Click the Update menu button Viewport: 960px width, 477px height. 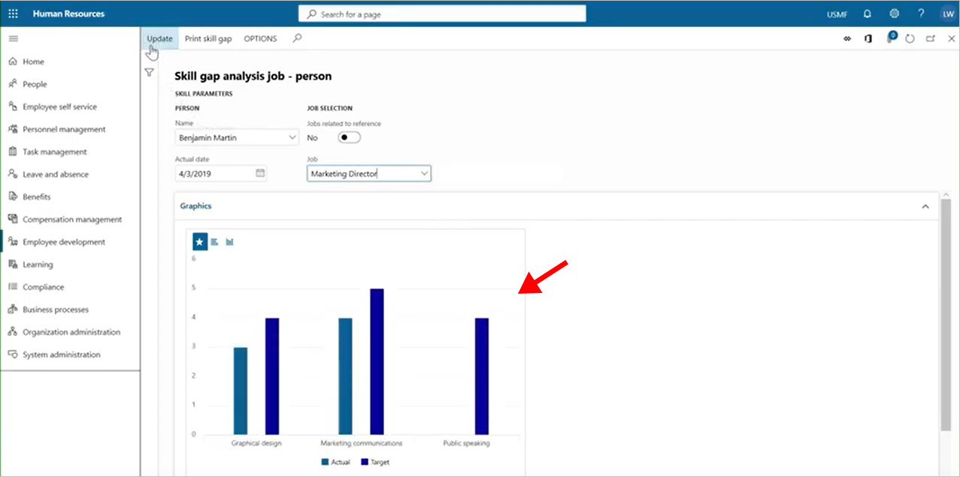pyautogui.click(x=159, y=39)
